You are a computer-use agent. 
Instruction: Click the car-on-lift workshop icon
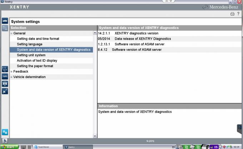pos(5,84)
